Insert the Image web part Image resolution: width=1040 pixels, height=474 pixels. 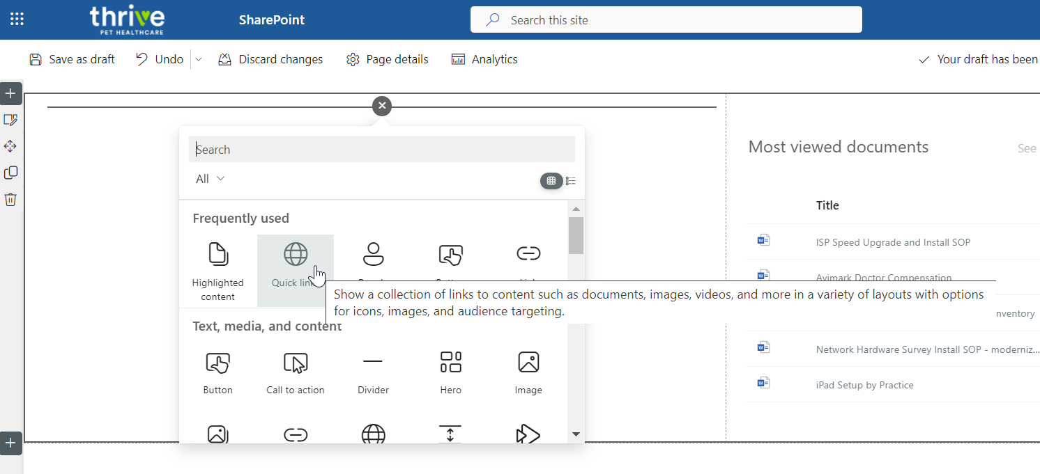(x=528, y=372)
